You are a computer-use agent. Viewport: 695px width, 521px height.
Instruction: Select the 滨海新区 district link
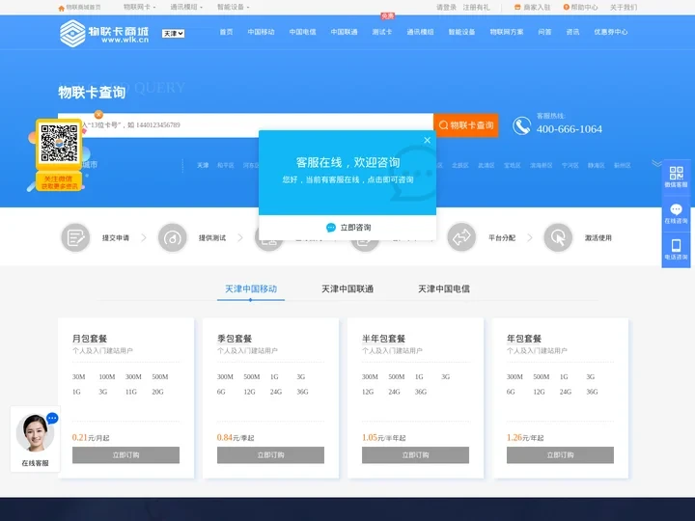click(x=542, y=166)
